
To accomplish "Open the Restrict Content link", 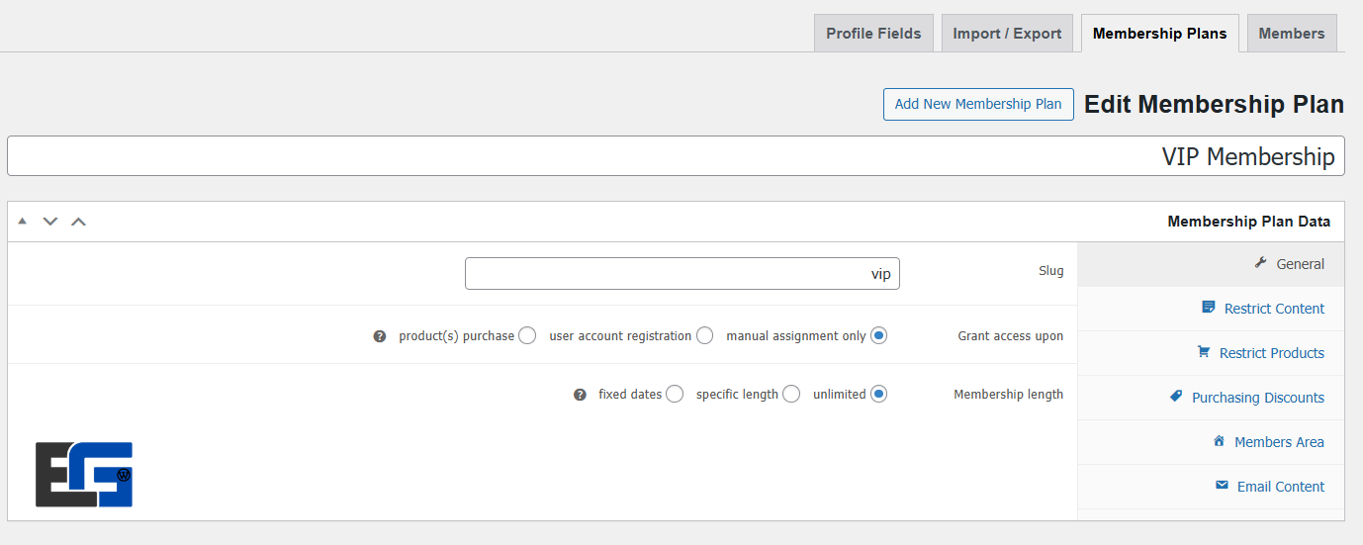I will click(x=1274, y=309).
